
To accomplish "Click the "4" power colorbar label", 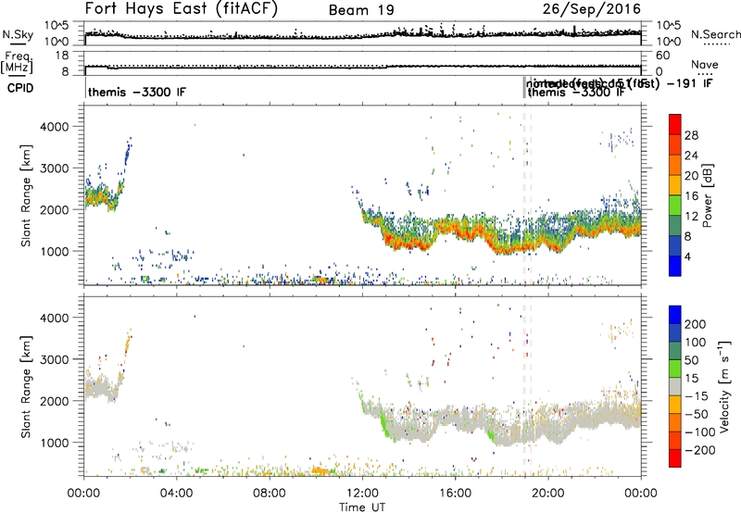I will (687, 256).
